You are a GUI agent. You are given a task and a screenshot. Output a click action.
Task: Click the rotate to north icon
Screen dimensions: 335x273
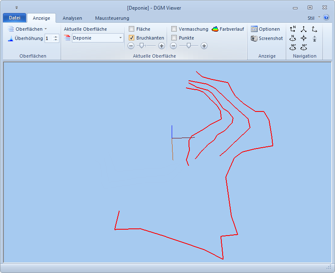click(x=293, y=38)
